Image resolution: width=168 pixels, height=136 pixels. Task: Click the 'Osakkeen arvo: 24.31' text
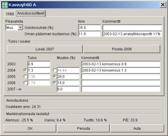23,107
